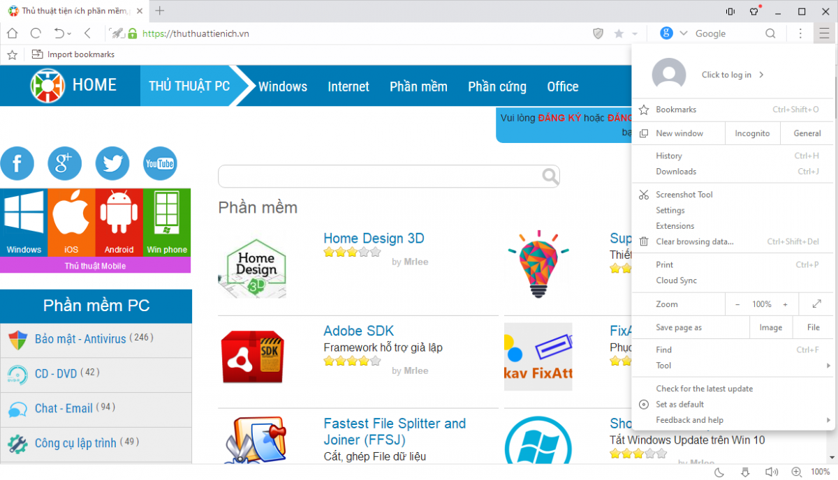This screenshot has height=480, width=838.
Task: Open the Facebook social icon
Action: 17,164
